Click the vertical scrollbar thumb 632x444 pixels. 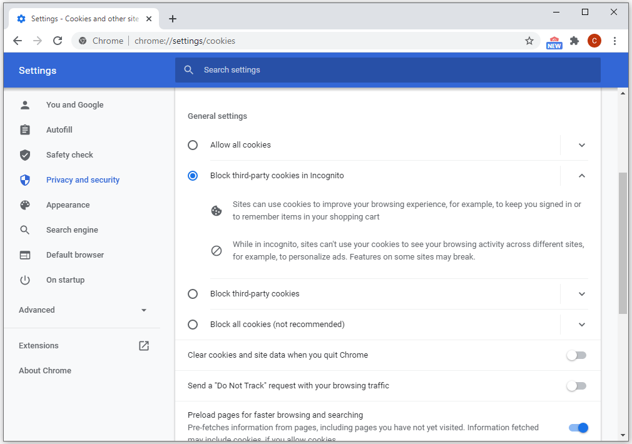point(623,243)
